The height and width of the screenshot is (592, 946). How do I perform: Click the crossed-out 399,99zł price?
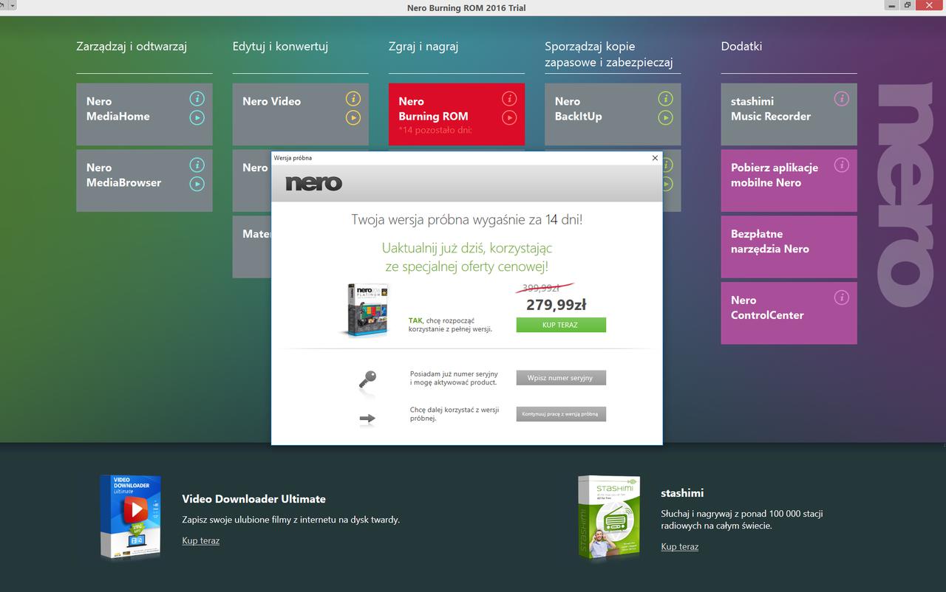coord(545,288)
